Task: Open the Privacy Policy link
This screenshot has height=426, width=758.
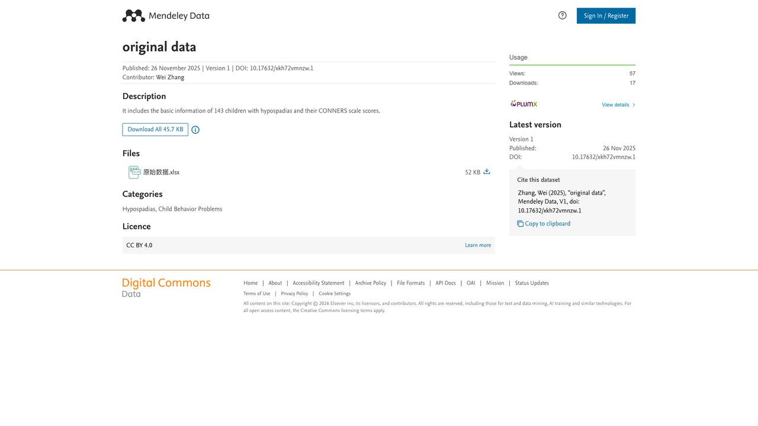Action: [x=294, y=293]
